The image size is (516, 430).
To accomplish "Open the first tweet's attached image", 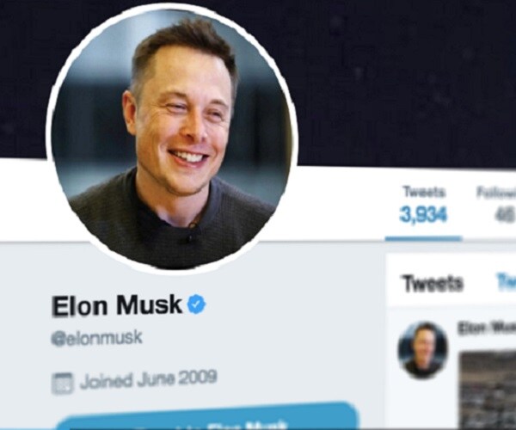I will pos(488,390).
